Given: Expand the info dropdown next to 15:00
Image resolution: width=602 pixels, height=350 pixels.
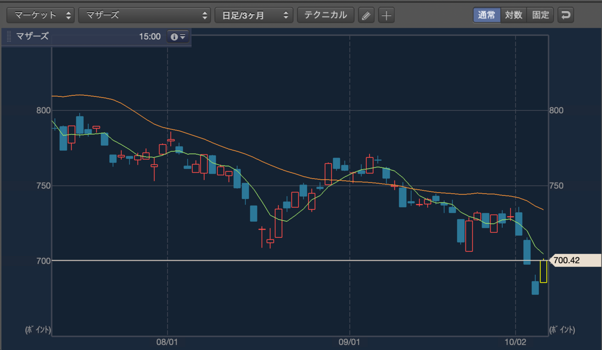Looking at the screenshot, I should pyautogui.click(x=178, y=37).
